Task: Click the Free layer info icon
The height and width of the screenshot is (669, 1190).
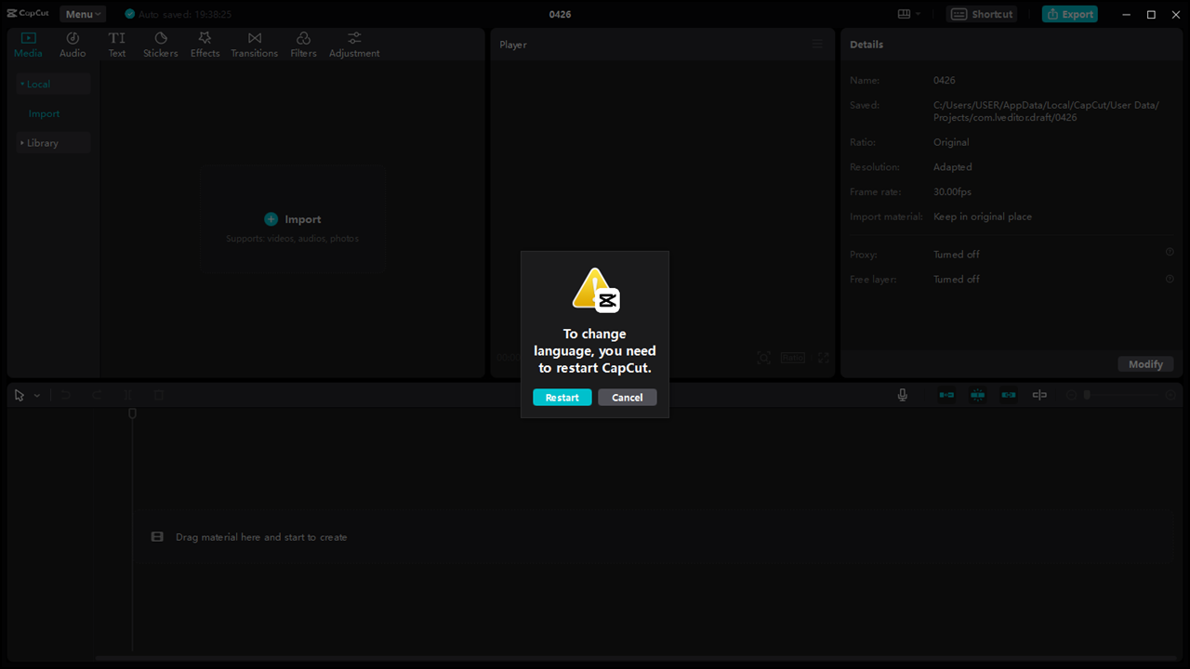Action: [1170, 278]
